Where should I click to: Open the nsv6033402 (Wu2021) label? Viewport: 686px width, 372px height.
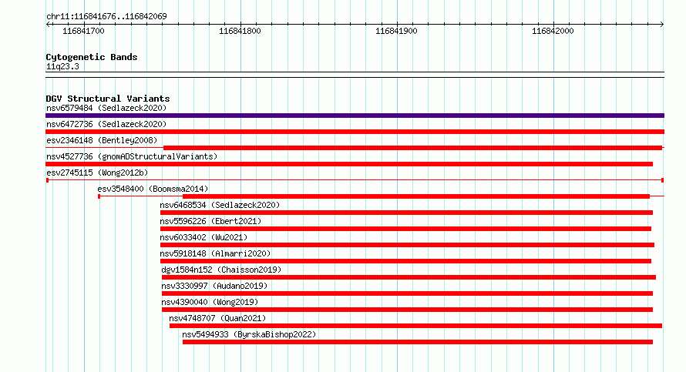click(x=203, y=237)
